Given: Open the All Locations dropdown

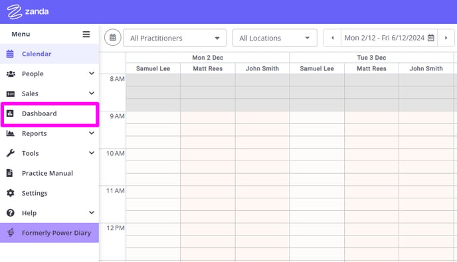Looking at the screenshot, I should pos(275,38).
